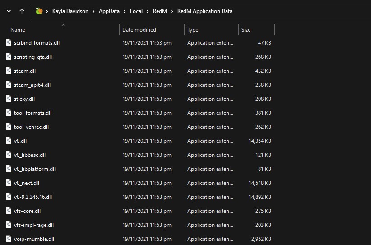This screenshot has width=371, height=245.
Task: Expand the chevron after AppData breadcrumb
Action: 125,11
